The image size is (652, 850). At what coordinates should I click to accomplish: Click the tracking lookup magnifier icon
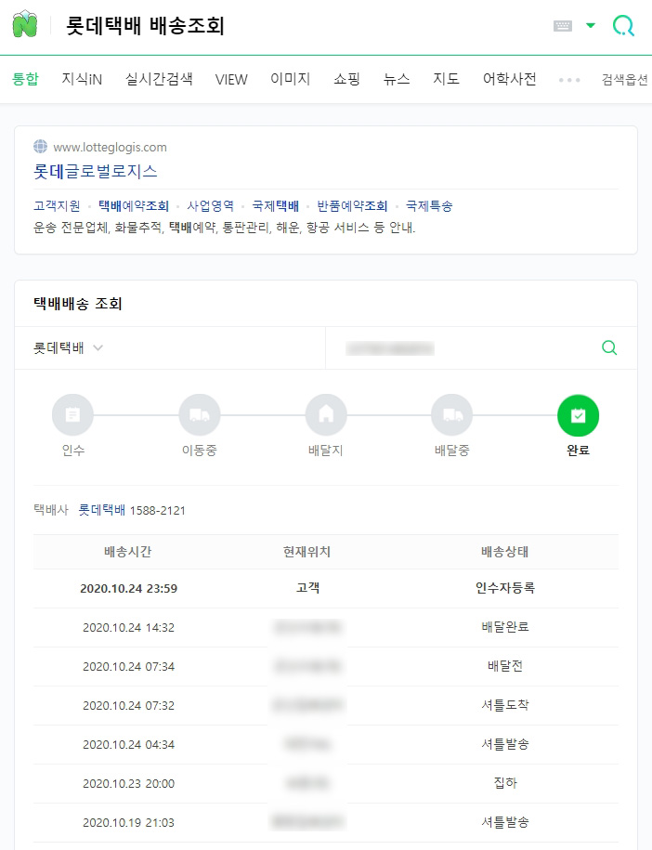coord(609,347)
